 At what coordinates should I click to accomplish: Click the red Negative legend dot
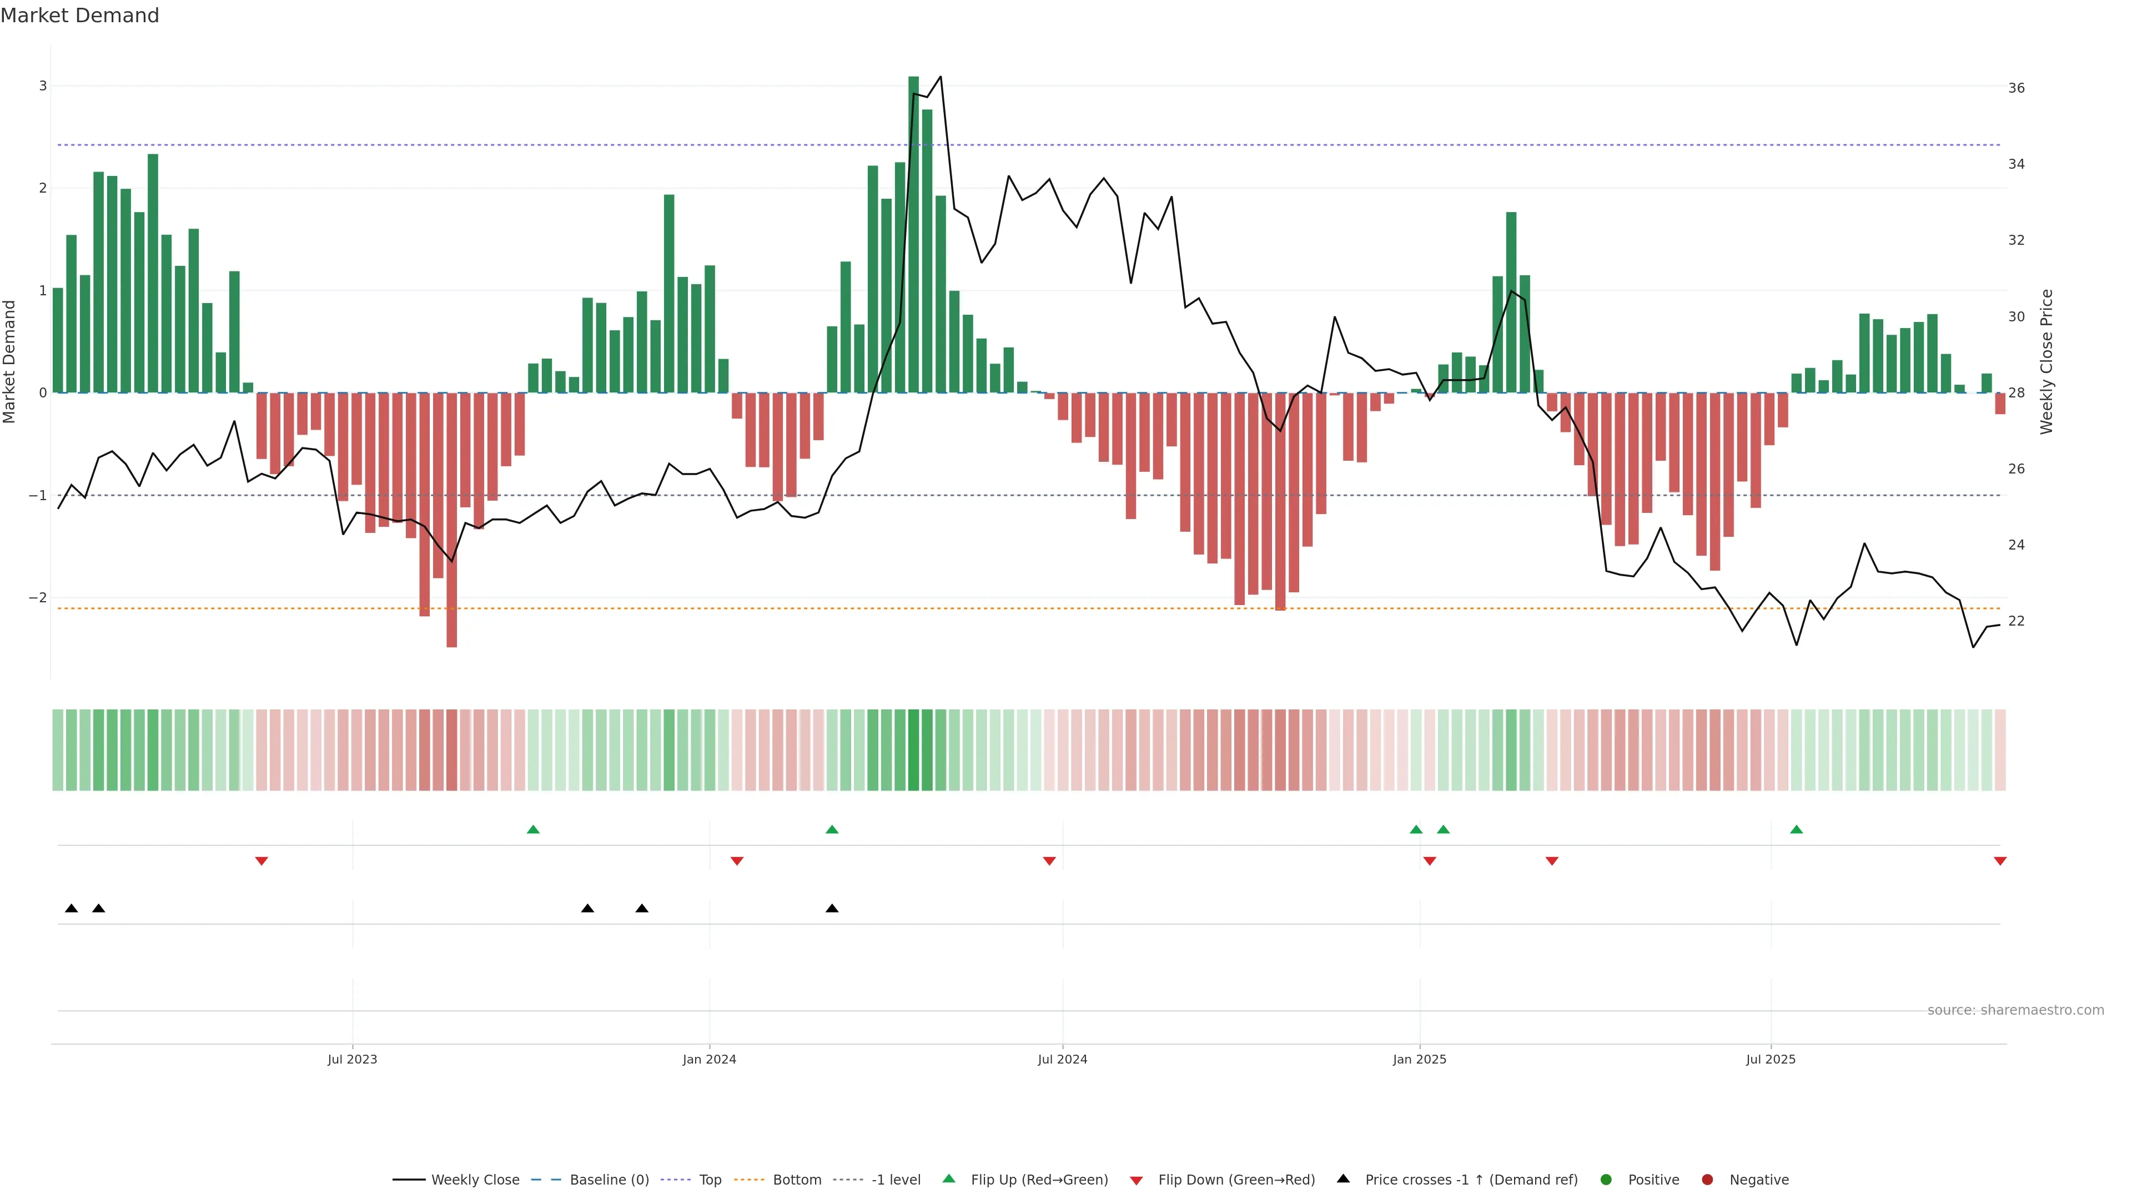(x=1707, y=1180)
